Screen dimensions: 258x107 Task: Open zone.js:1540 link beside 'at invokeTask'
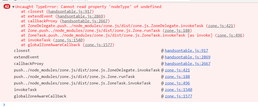tap(69, 40)
